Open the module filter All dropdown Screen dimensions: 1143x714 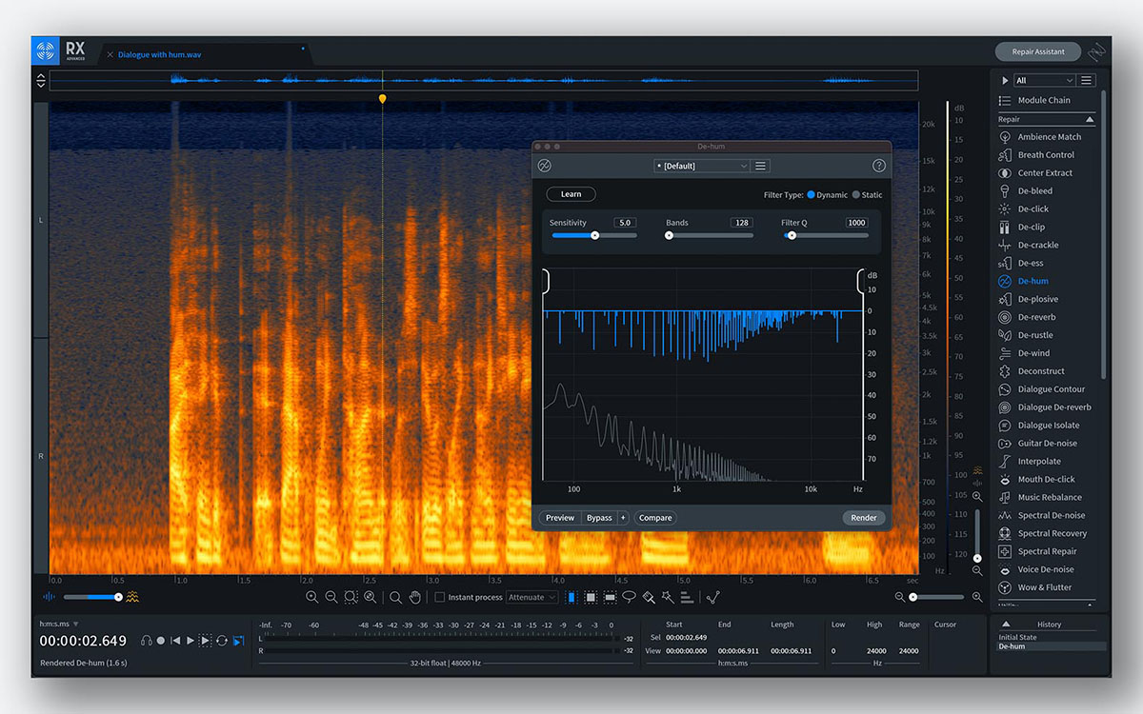pos(1044,81)
